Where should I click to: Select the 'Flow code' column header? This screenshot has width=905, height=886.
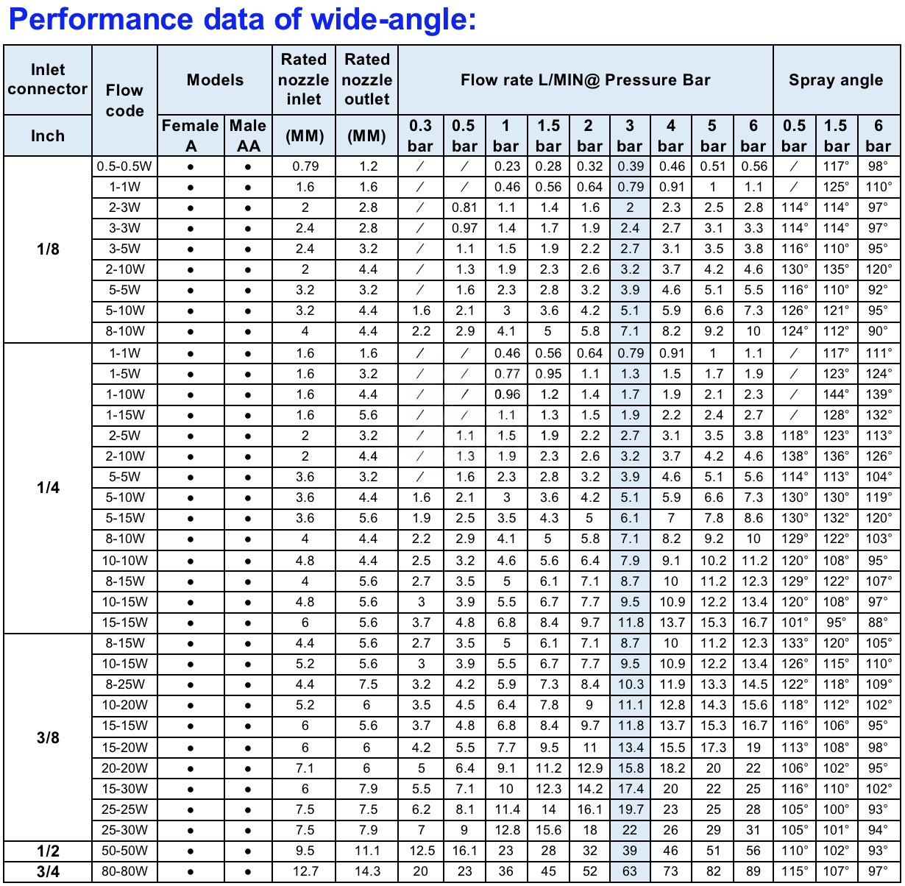point(124,100)
